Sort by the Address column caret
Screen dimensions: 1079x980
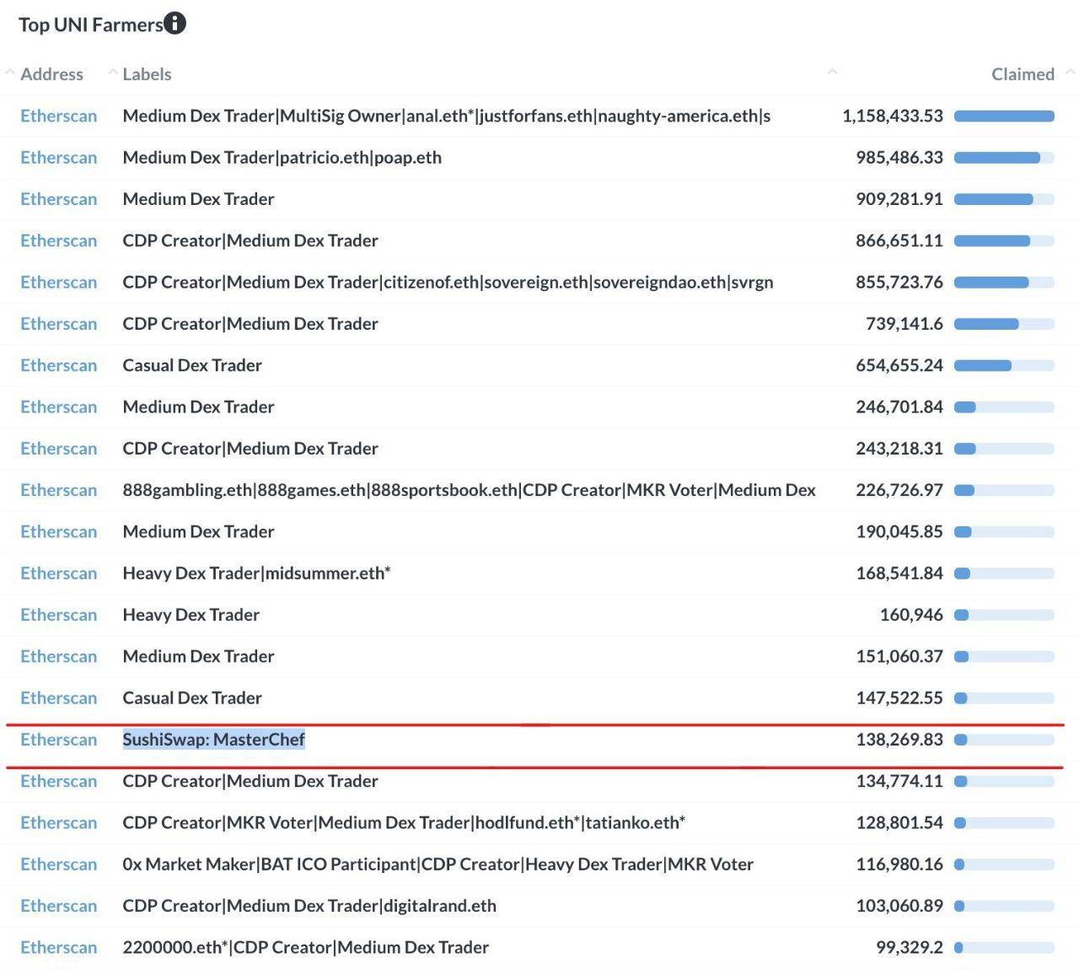[x=10, y=73]
